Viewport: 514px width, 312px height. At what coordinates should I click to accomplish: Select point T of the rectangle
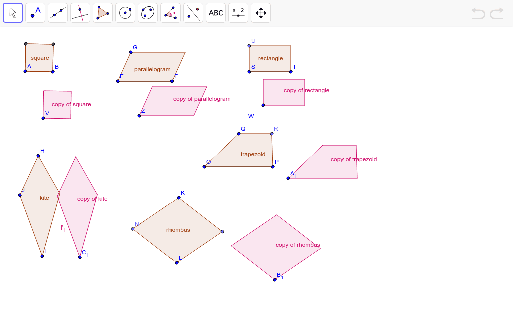tap(291, 72)
